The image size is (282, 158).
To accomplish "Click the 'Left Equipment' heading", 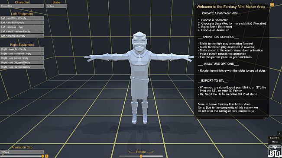I will (x=22, y=14).
